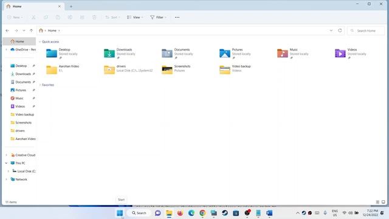This screenshot has height=219, width=389.
Task: Refresh the Home view
Action: [340, 30]
